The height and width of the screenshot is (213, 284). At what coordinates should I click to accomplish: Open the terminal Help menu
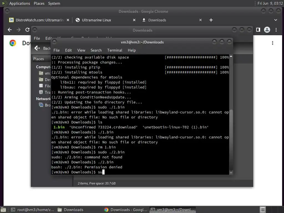point(132,50)
